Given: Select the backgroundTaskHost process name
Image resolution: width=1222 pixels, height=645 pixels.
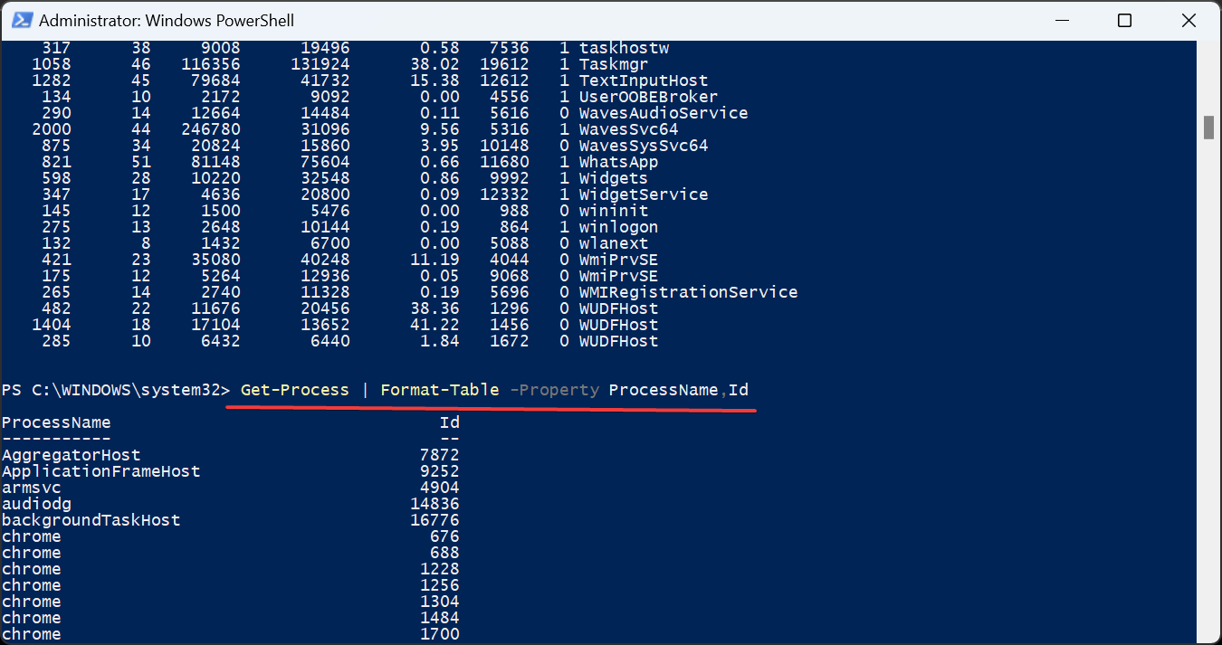Looking at the screenshot, I should click(91, 520).
